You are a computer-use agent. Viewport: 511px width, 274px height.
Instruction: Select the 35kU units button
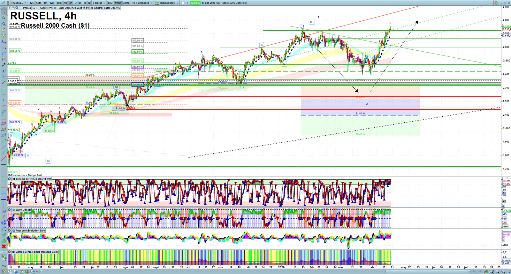click(126, 3)
